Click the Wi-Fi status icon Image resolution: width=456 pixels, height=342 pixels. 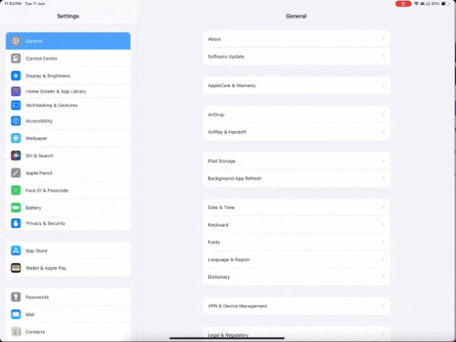(x=416, y=4)
